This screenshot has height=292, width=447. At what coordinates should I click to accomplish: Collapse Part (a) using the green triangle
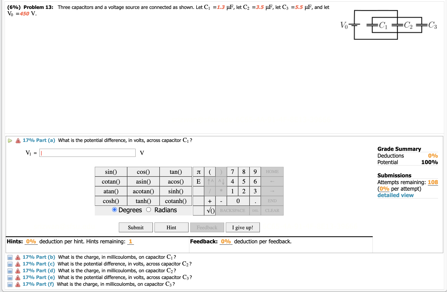point(10,140)
